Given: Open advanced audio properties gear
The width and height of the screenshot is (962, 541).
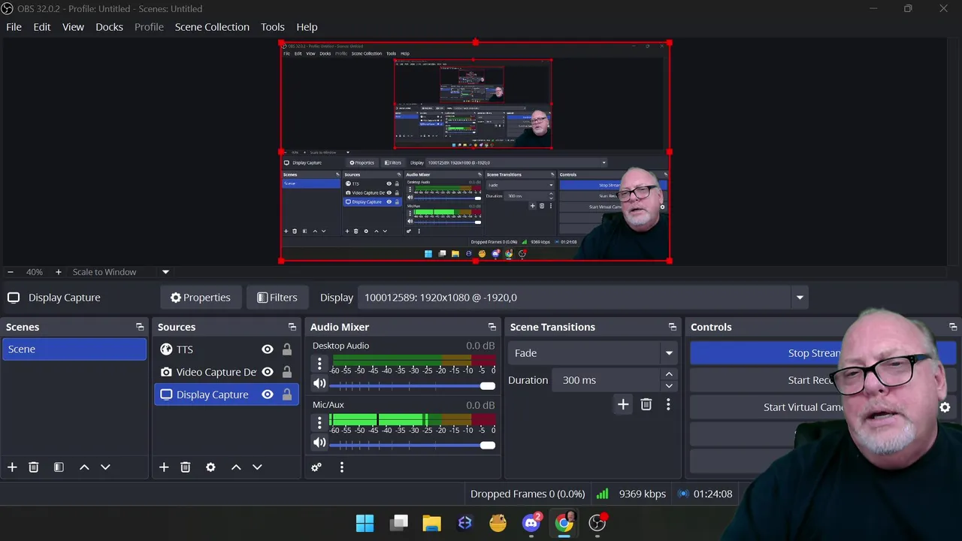Looking at the screenshot, I should (316, 467).
